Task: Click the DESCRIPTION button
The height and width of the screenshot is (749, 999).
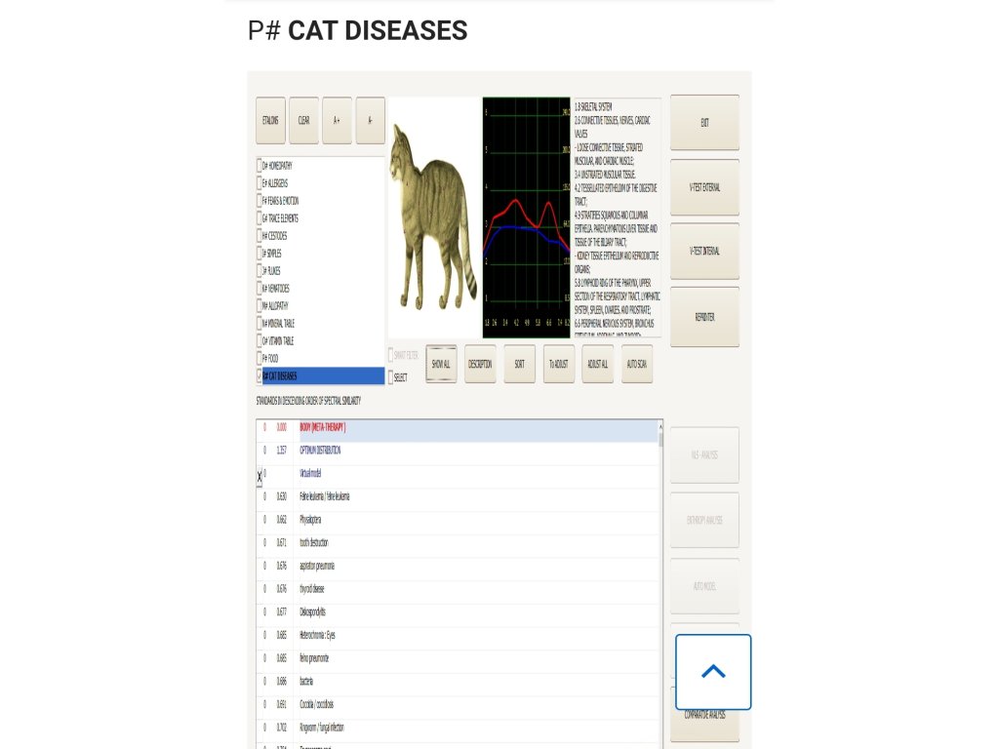Action: click(x=480, y=364)
